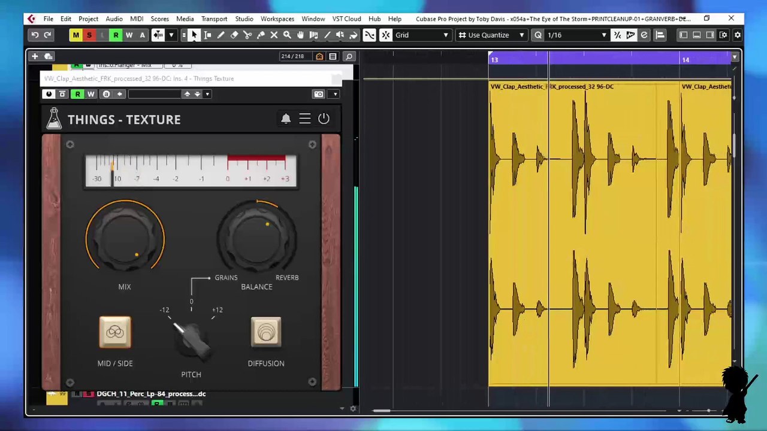
Task: Open the Audio menu
Action: 114,19
